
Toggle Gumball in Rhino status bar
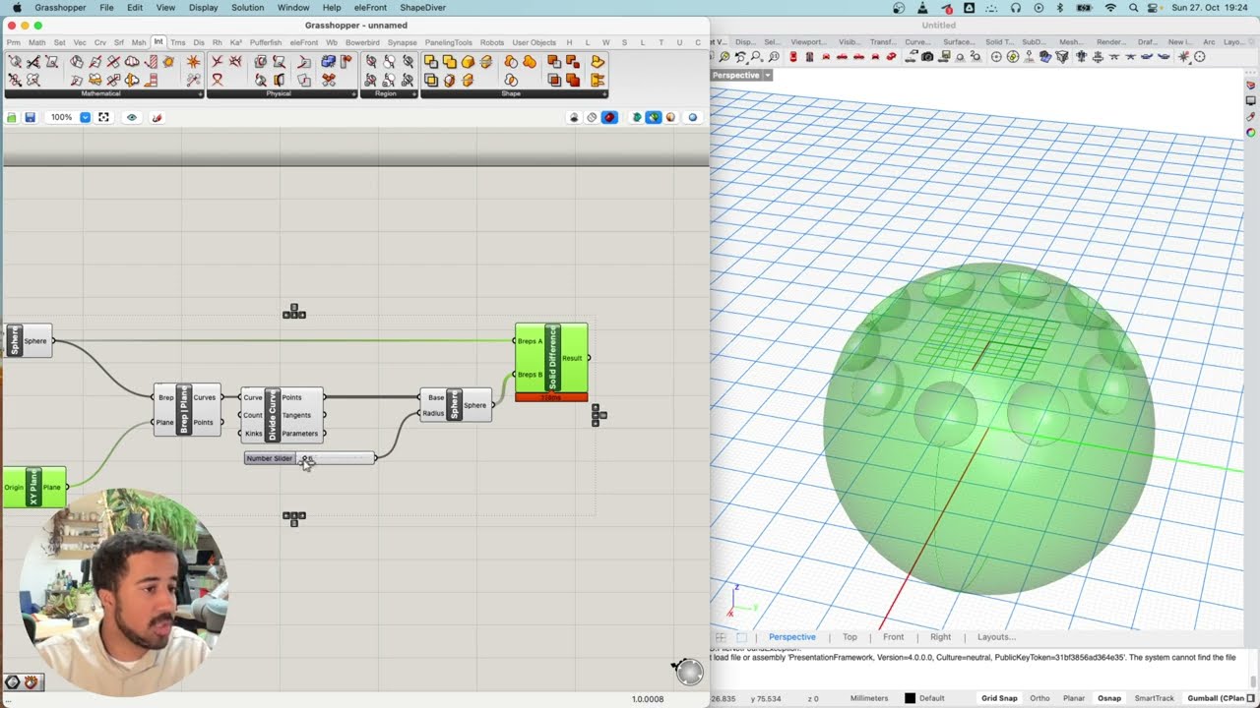[1217, 698]
